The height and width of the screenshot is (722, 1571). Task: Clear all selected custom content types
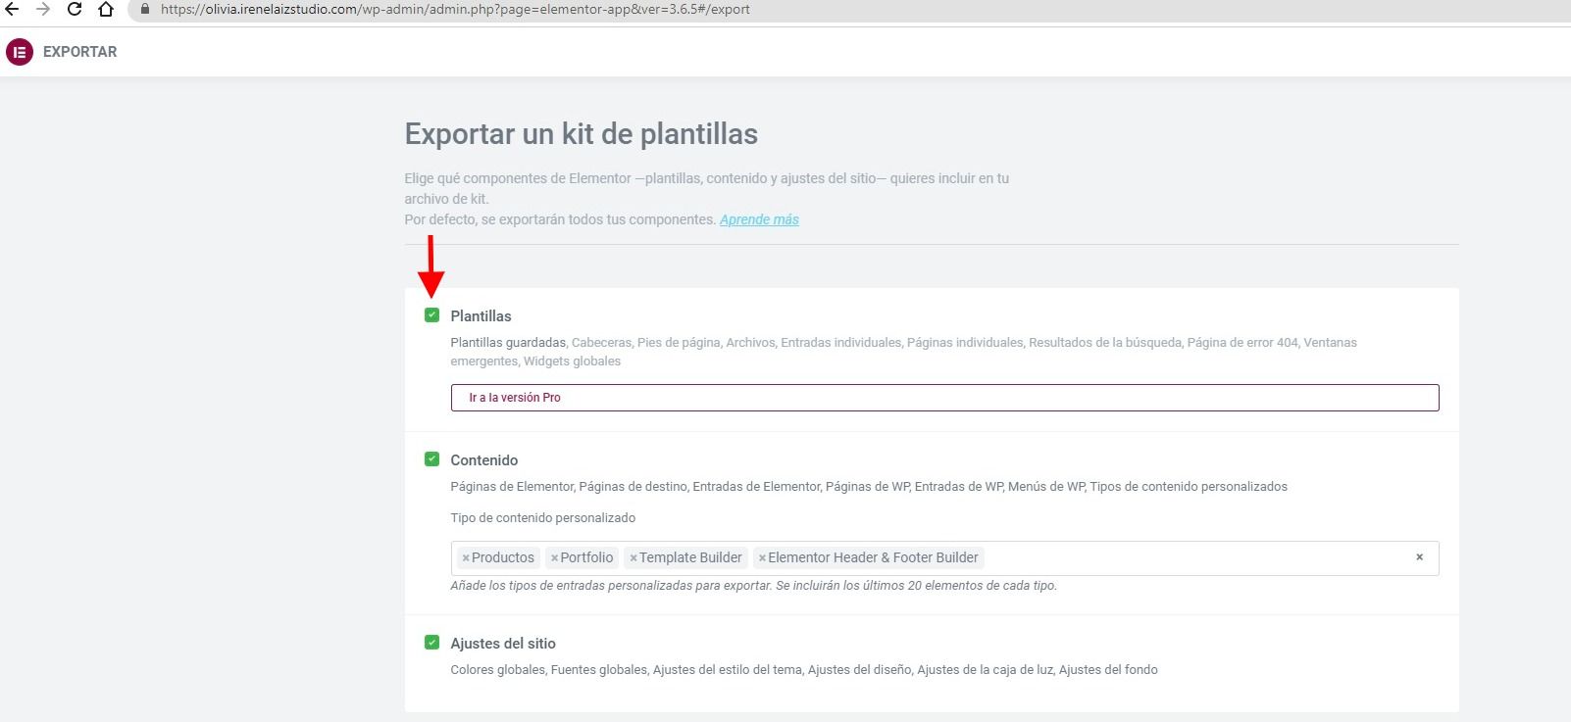click(x=1419, y=557)
